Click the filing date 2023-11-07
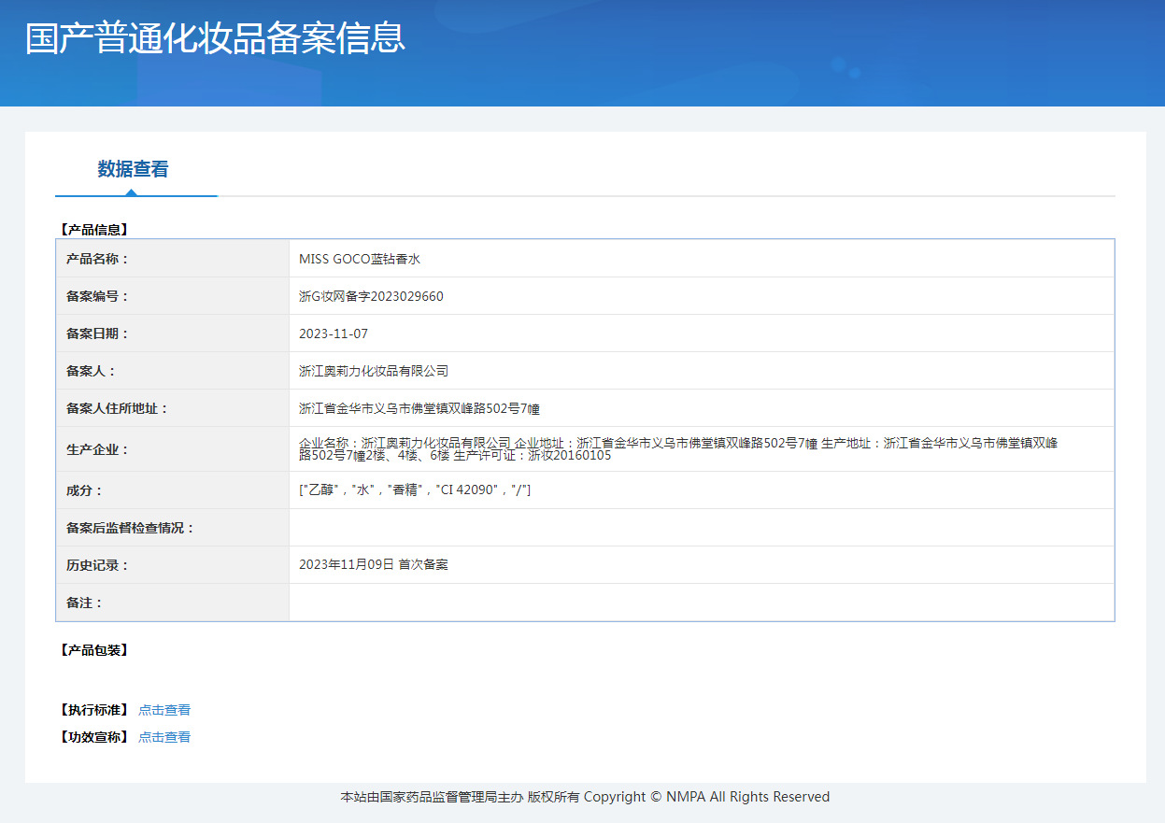This screenshot has width=1165, height=823. pyautogui.click(x=334, y=333)
